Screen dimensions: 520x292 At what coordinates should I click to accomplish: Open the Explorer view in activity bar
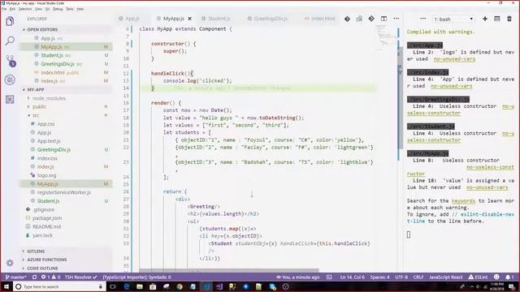pos(10,22)
